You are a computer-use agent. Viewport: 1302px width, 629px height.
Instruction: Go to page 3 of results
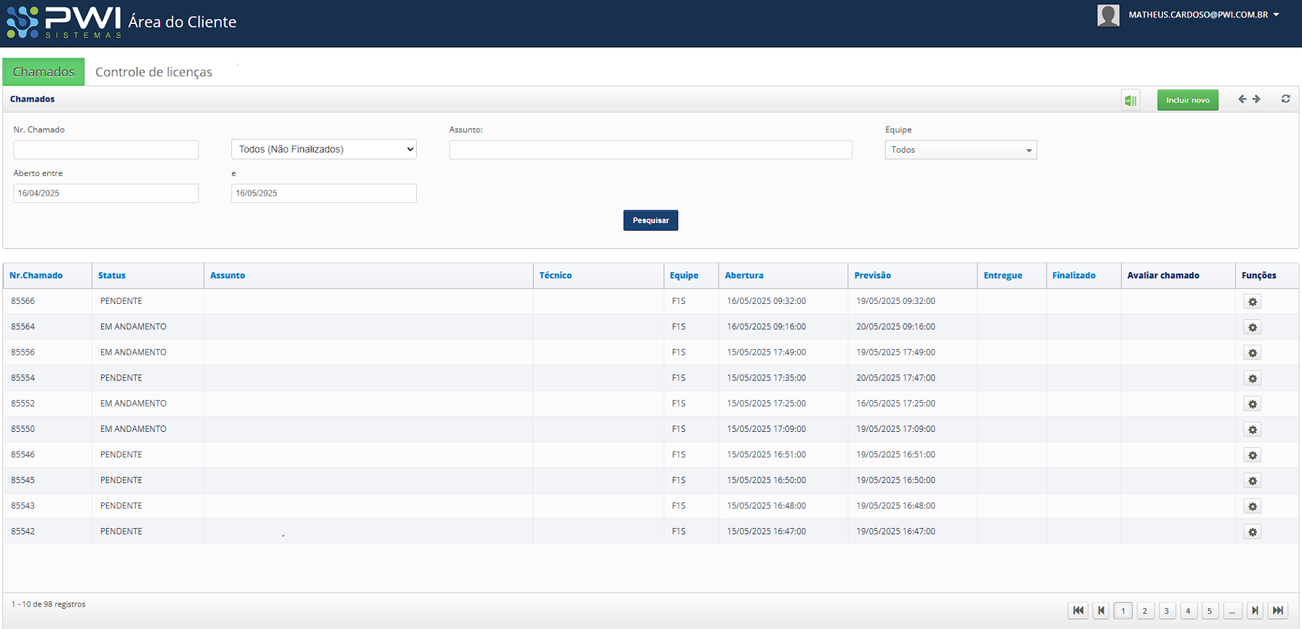(1166, 611)
